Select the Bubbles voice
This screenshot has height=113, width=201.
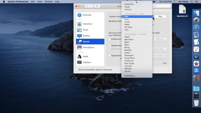tap(137, 50)
